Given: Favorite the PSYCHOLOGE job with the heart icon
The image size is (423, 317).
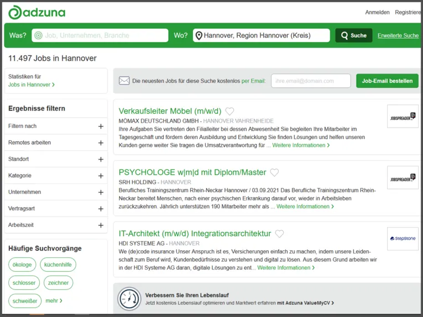Looking at the screenshot, I should click(274, 172).
